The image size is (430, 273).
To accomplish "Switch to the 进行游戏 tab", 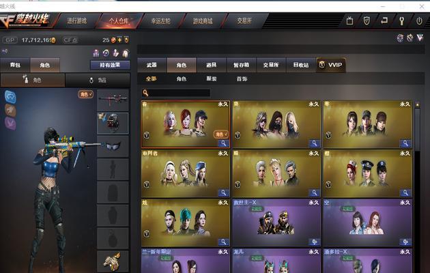I will [76, 20].
